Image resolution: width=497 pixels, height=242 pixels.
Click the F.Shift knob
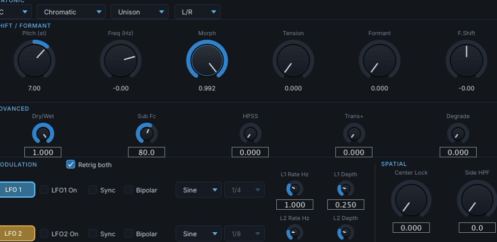(x=466, y=60)
